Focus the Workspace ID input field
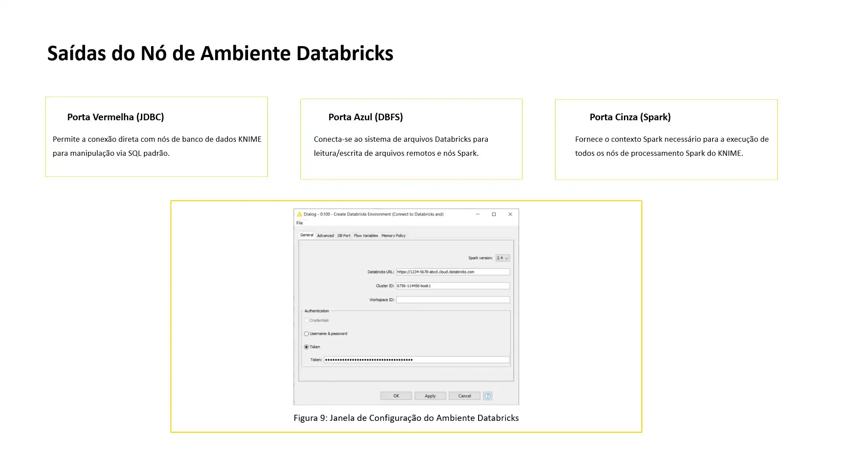Screen dimensions: 843x474 coord(453,300)
